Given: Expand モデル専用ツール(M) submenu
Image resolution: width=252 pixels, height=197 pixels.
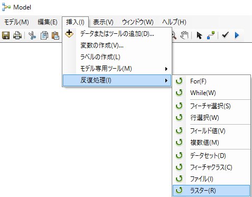Looking at the screenshot, I should pyautogui.click(x=117, y=69).
